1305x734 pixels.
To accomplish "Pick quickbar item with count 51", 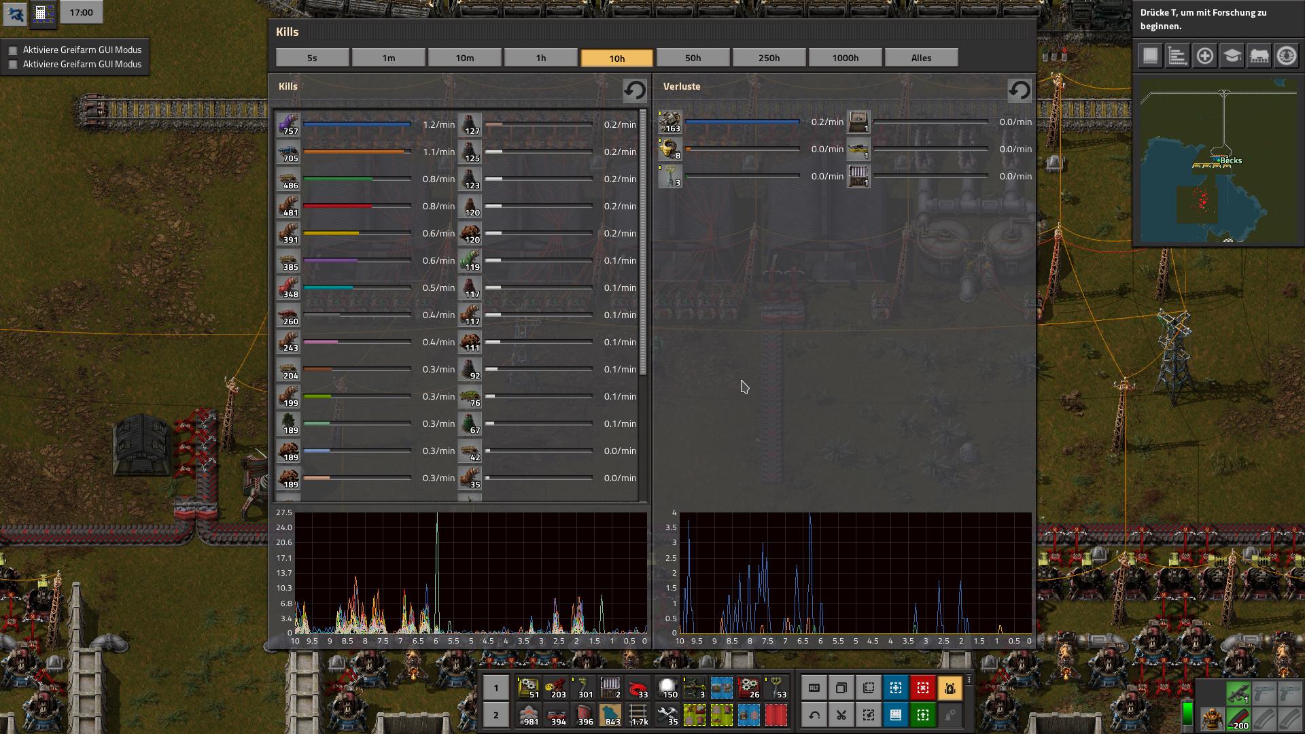I will (529, 688).
